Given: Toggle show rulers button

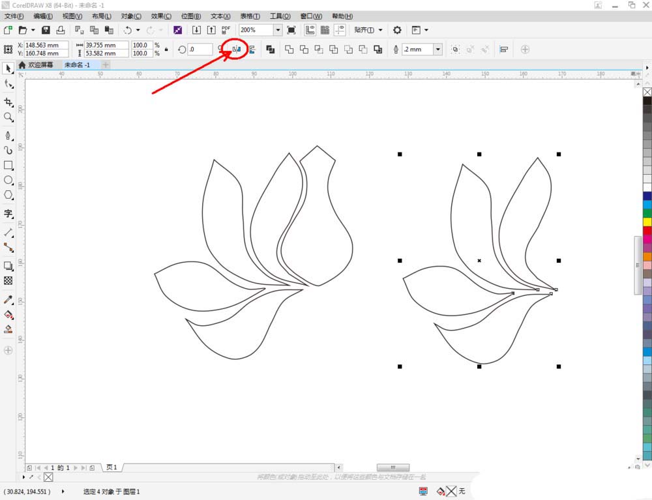Looking at the screenshot, I should coord(310,30).
